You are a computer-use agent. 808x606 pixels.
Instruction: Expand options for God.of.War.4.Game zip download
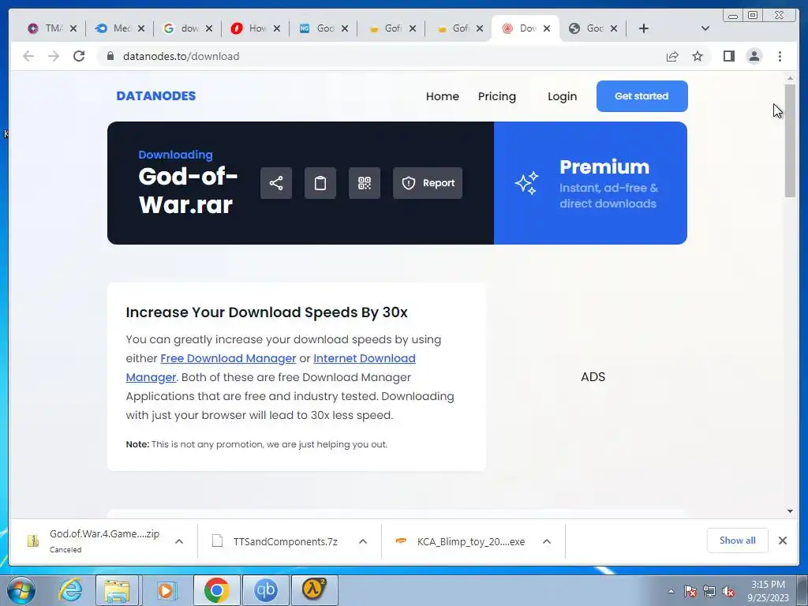[x=179, y=541]
